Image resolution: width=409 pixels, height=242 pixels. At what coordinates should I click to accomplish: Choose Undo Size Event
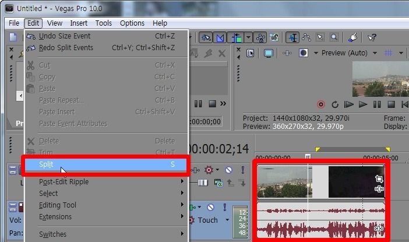point(106,36)
